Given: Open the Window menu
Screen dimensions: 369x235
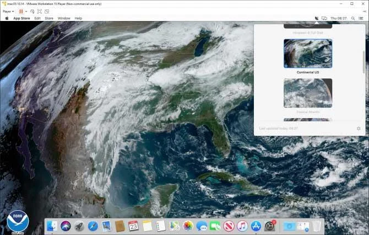Looking at the screenshot, I should tap(64, 18).
